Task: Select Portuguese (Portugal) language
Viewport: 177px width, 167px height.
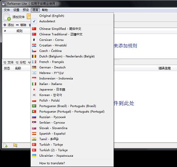Action: tap(72, 112)
